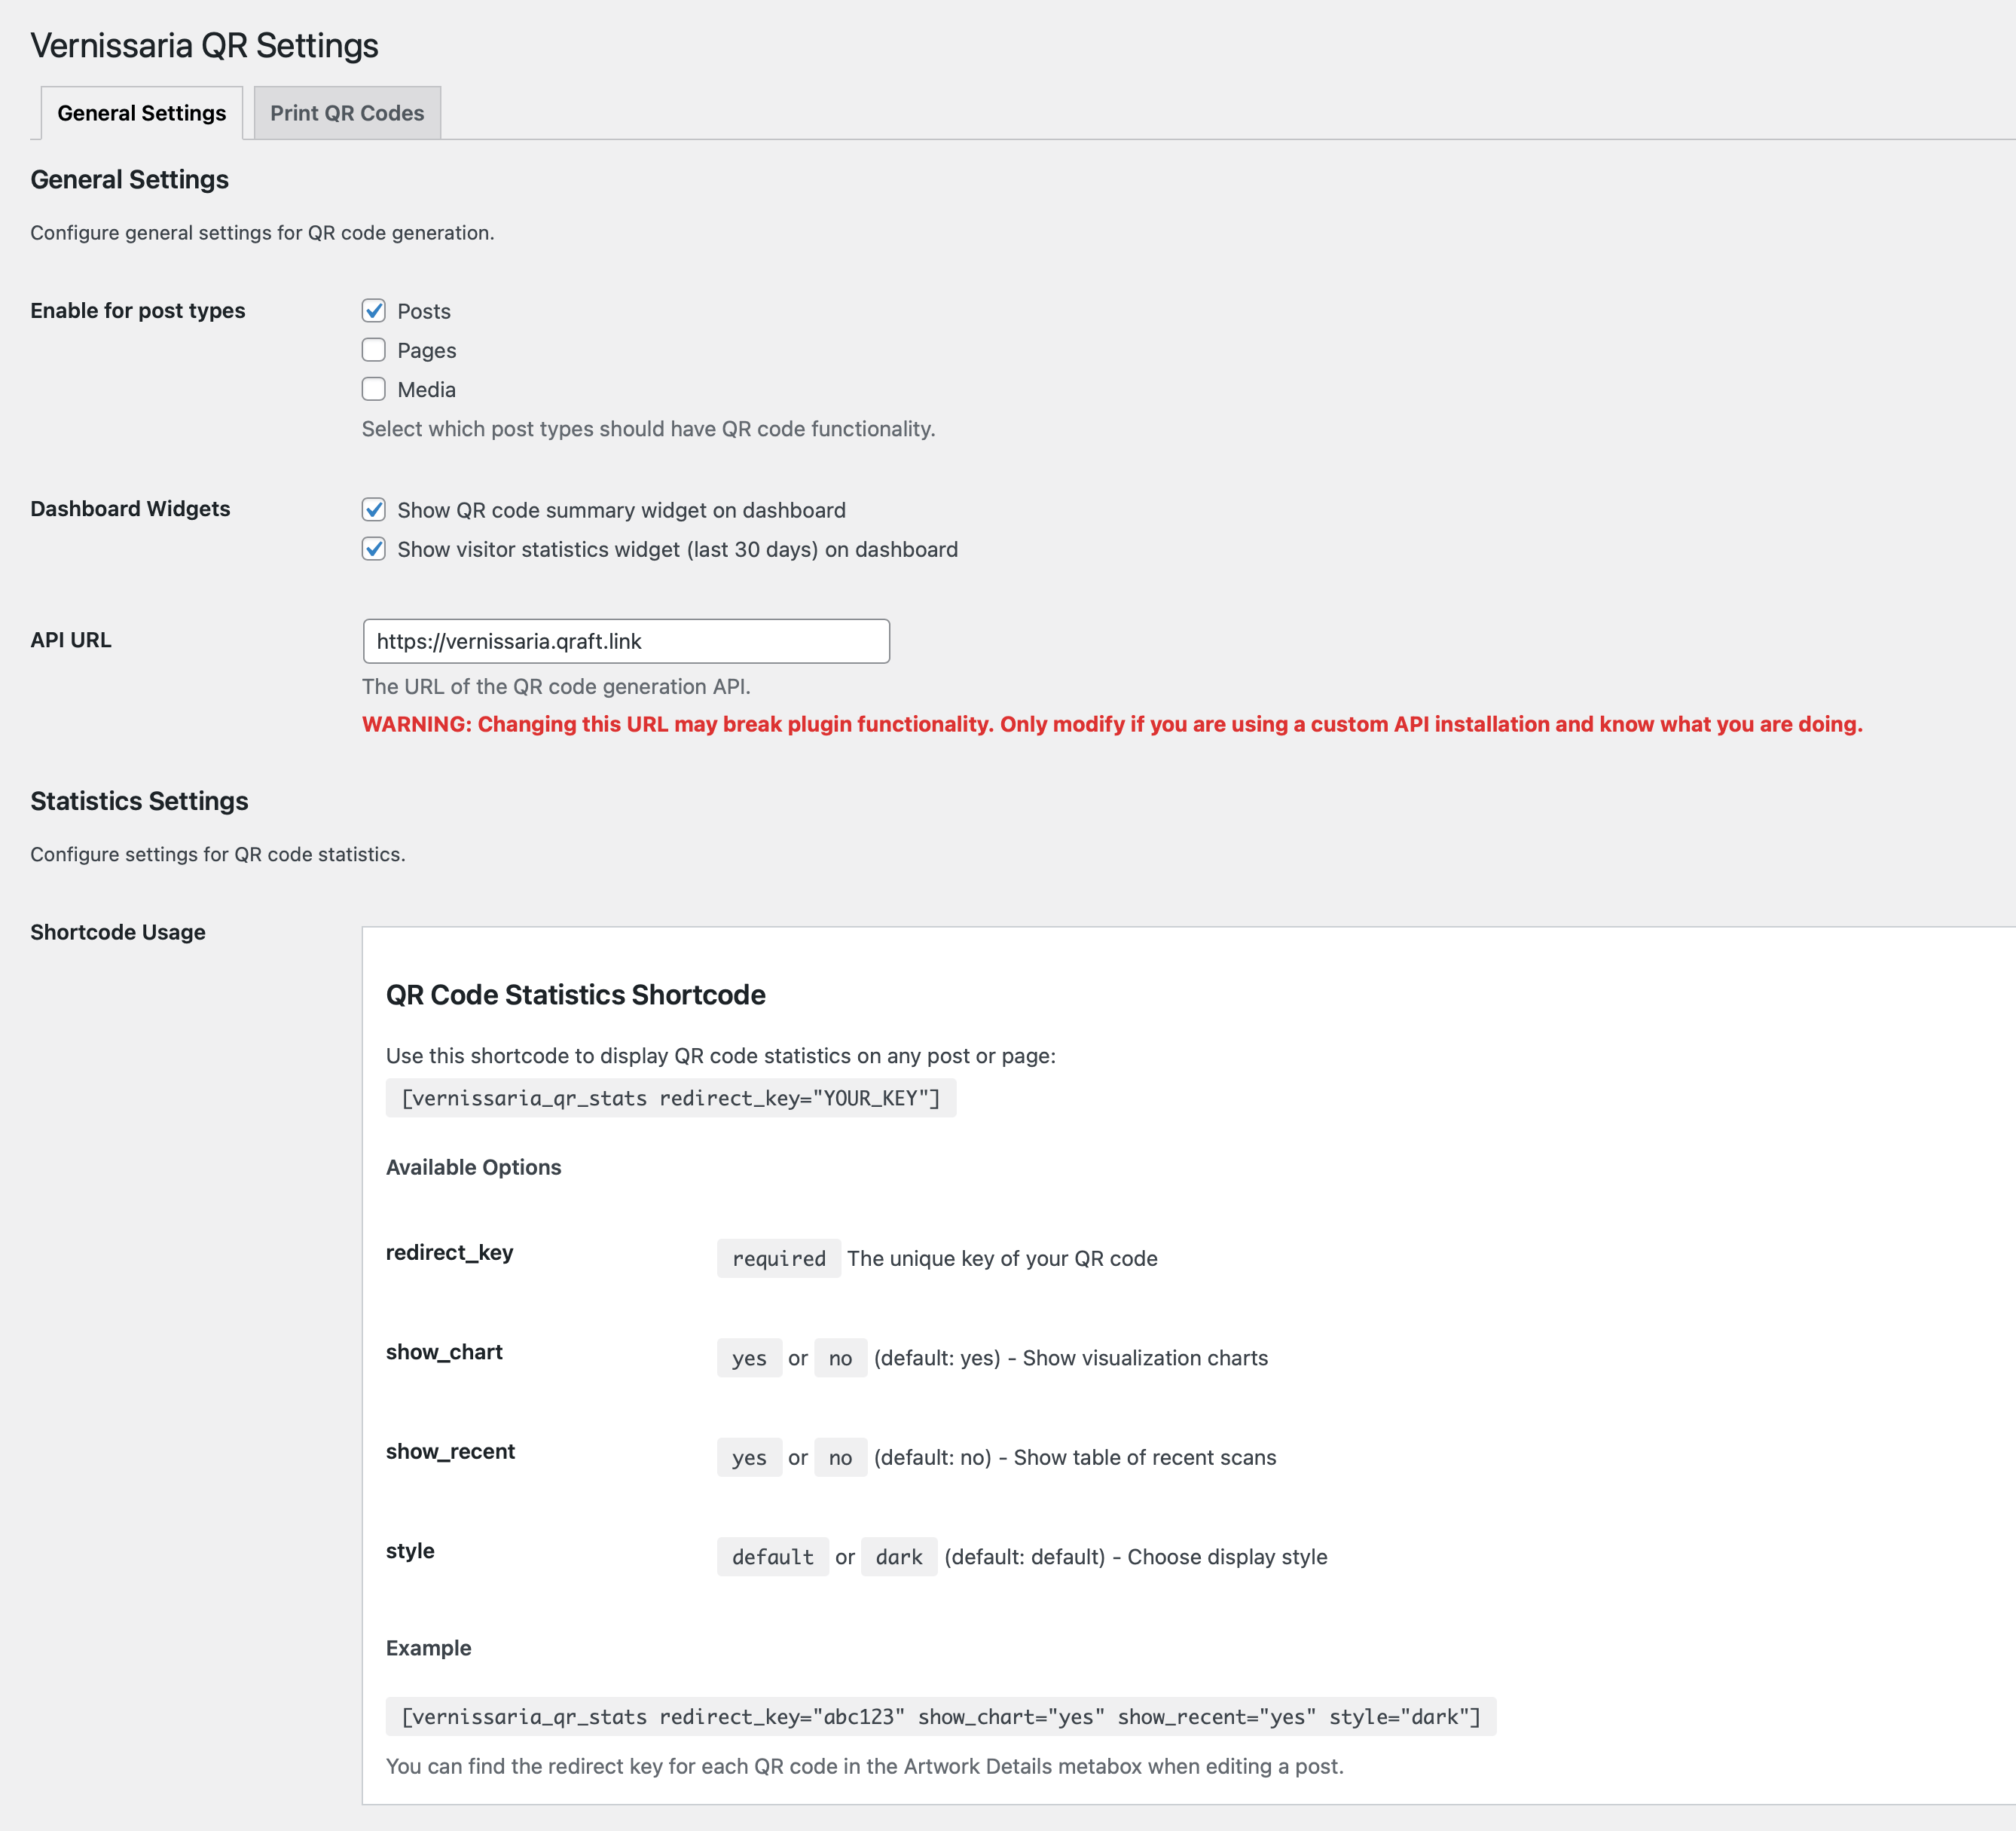Click into the API URL text field
Screen dimensions: 2016x1831
(626, 641)
